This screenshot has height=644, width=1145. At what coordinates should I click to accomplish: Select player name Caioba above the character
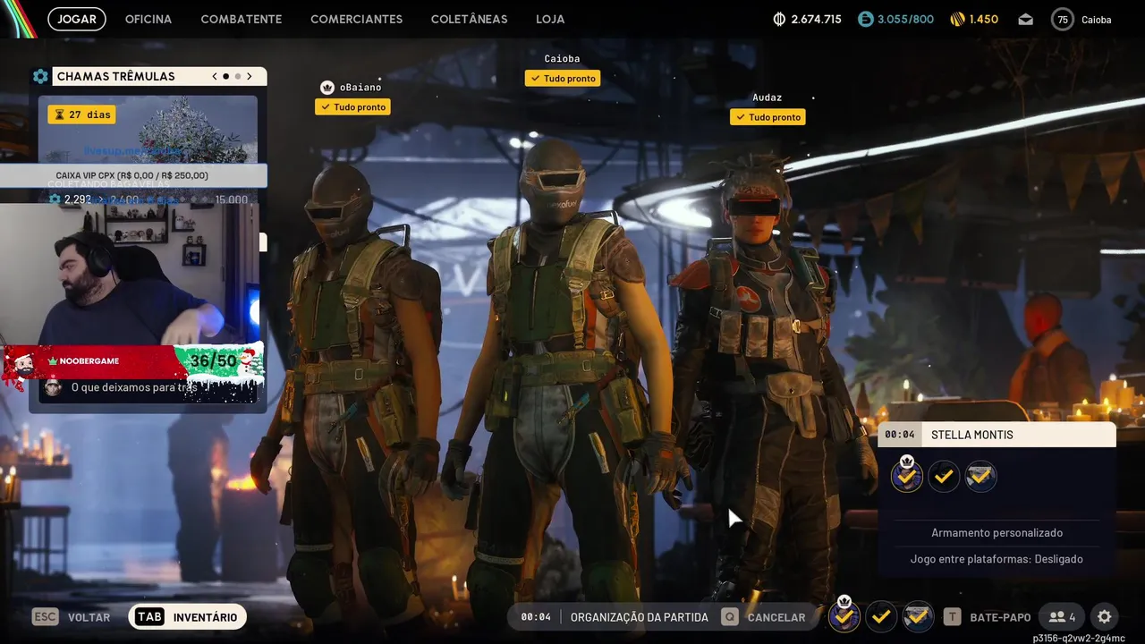coord(562,59)
